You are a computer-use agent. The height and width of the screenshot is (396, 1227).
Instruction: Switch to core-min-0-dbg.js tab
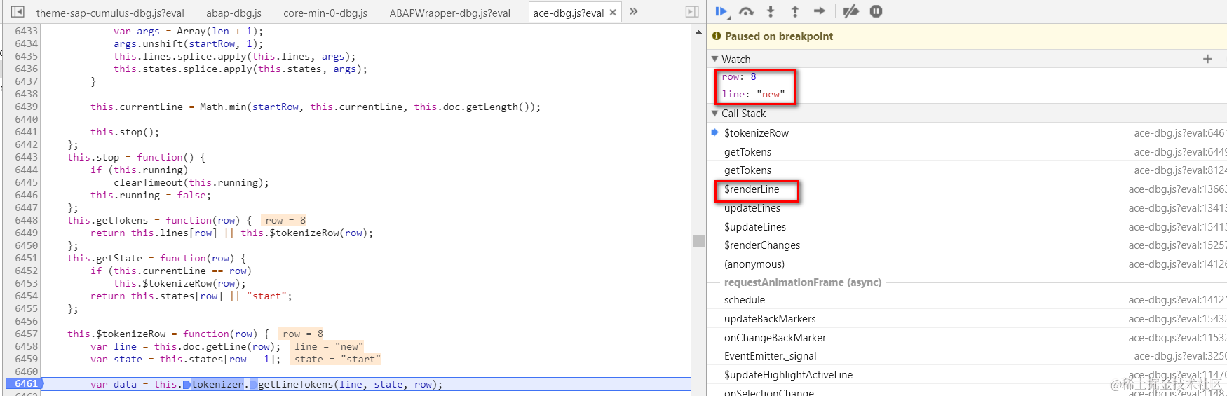point(325,13)
